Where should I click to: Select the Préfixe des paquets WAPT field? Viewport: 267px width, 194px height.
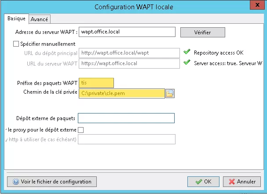[96, 83]
